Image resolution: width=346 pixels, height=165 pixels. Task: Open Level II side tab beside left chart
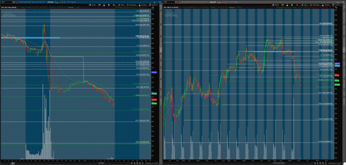coord(161,93)
